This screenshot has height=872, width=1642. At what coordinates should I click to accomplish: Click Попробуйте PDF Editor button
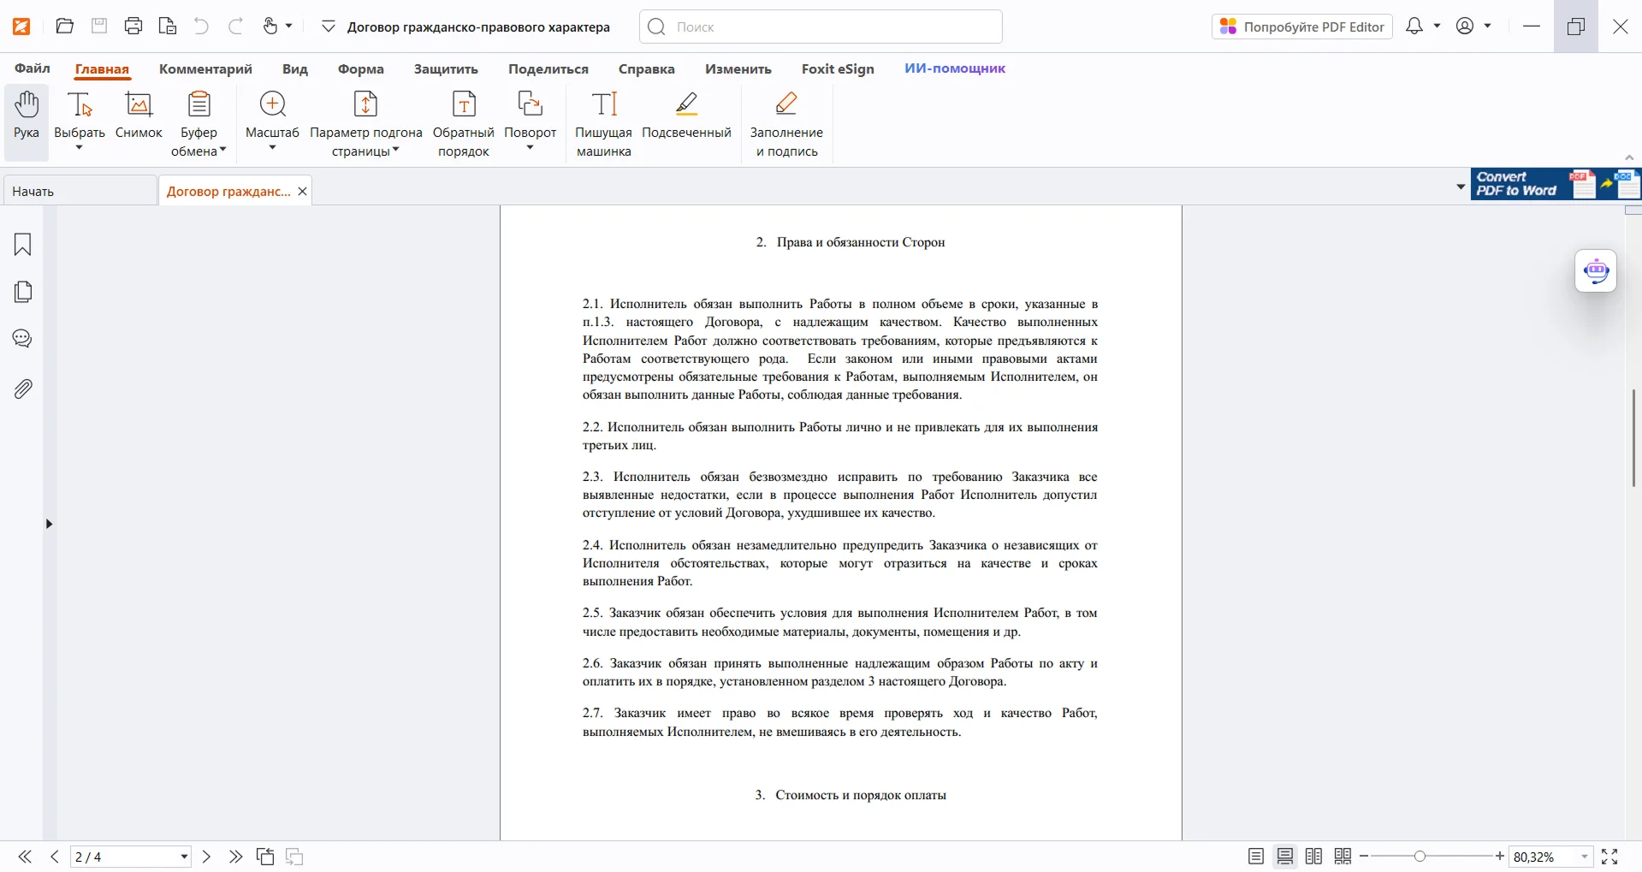[1301, 27]
